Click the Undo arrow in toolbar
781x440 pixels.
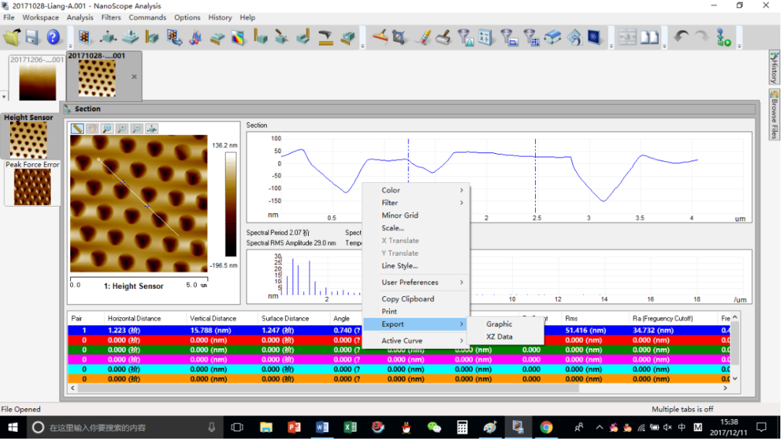680,37
